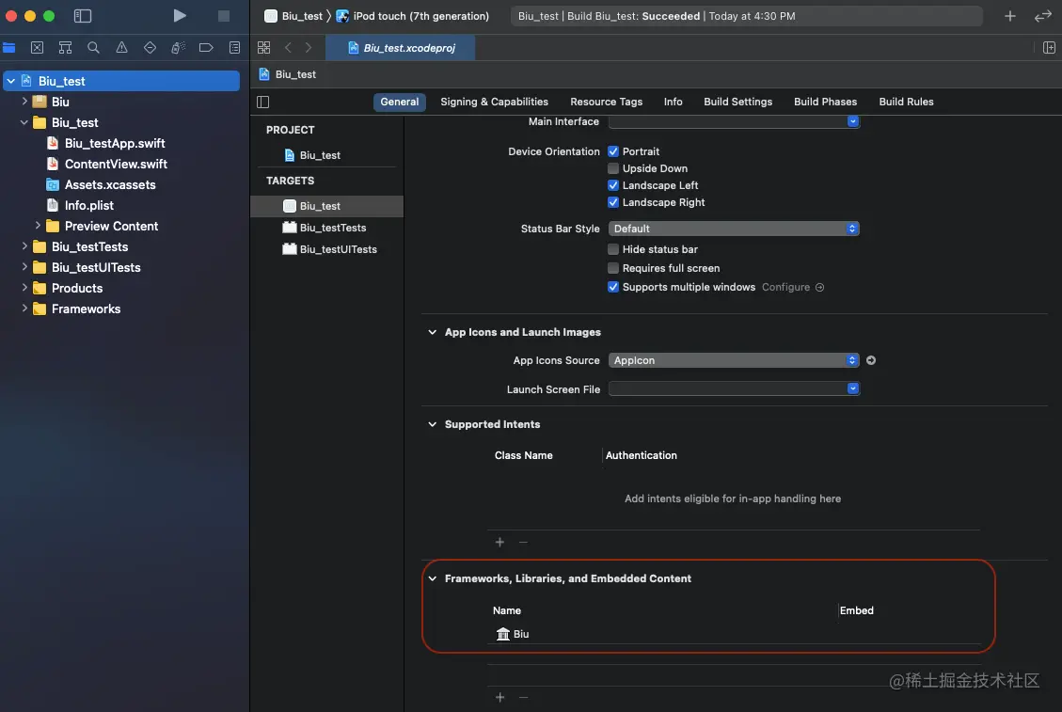Open ContentView.swift file
Screen dimensions: 1062x712
116,164
